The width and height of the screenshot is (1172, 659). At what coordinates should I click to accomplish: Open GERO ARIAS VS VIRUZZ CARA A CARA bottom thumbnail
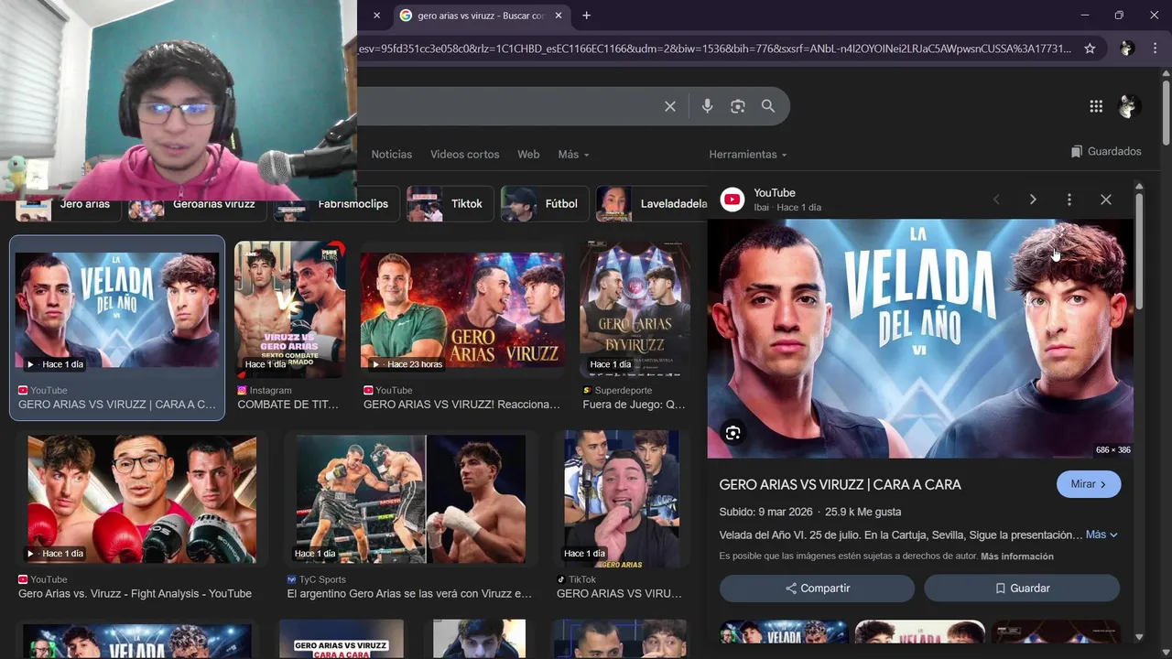click(342, 639)
